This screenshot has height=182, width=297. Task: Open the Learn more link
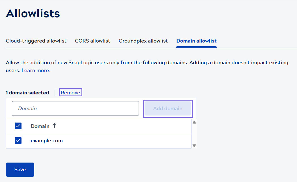[35, 70]
